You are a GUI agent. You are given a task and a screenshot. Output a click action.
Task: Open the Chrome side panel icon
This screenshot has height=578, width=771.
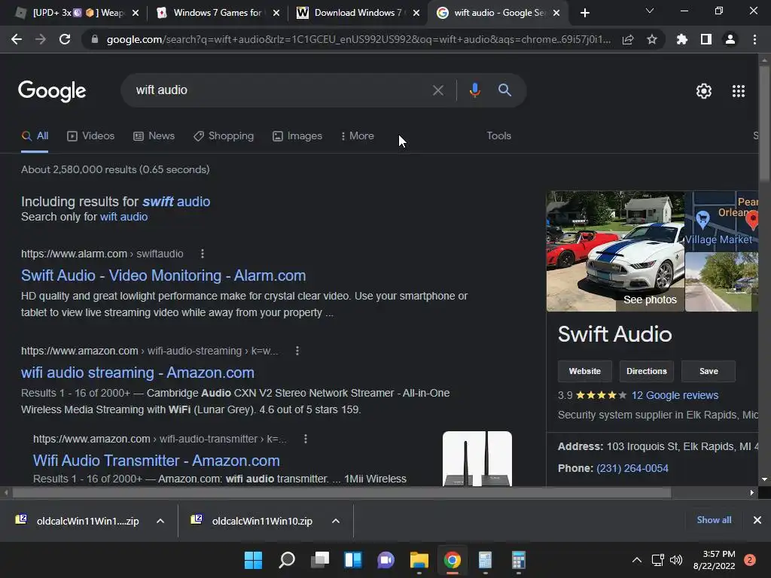pos(706,39)
